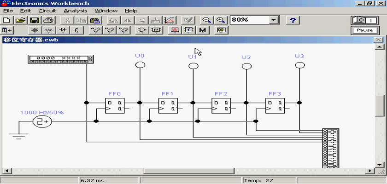Click the help question mark icon
This screenshot has width=387, height=184.
(293, 20)
